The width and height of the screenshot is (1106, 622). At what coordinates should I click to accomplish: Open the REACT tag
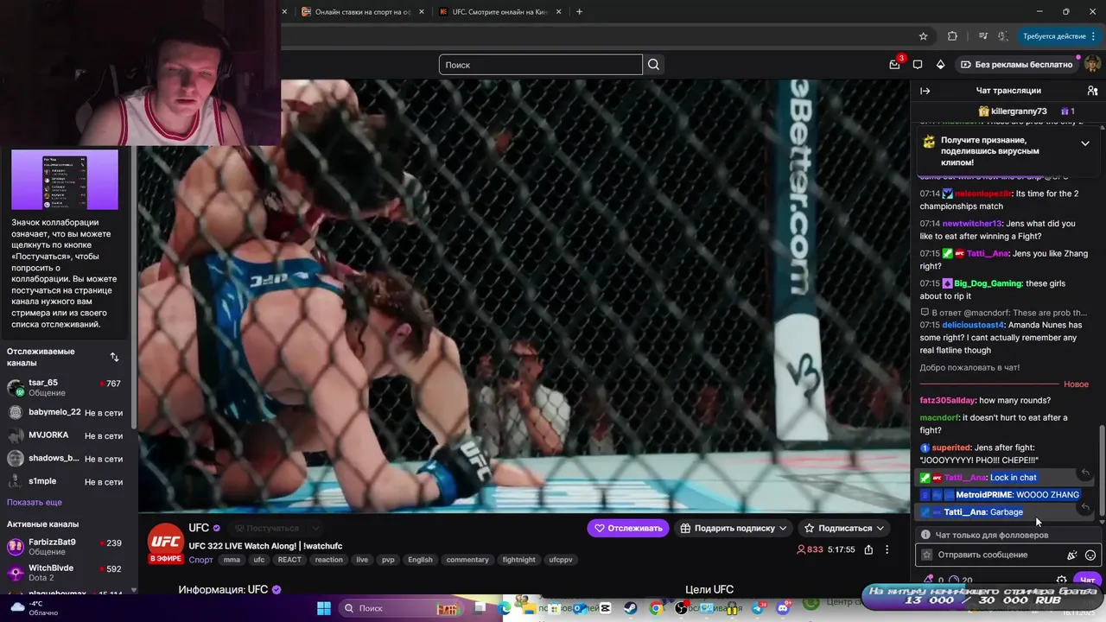289,560
